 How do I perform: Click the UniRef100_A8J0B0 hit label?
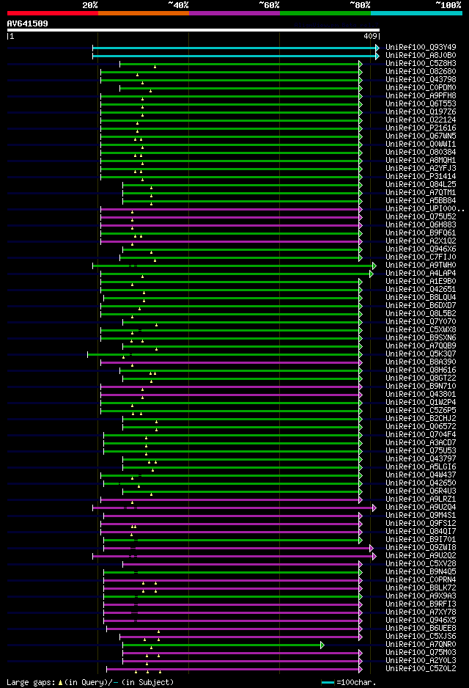pyautogui.click(x=421, y=55)
